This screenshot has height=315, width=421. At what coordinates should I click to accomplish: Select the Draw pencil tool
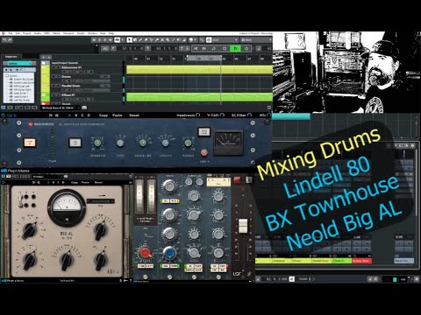[140, 39]
